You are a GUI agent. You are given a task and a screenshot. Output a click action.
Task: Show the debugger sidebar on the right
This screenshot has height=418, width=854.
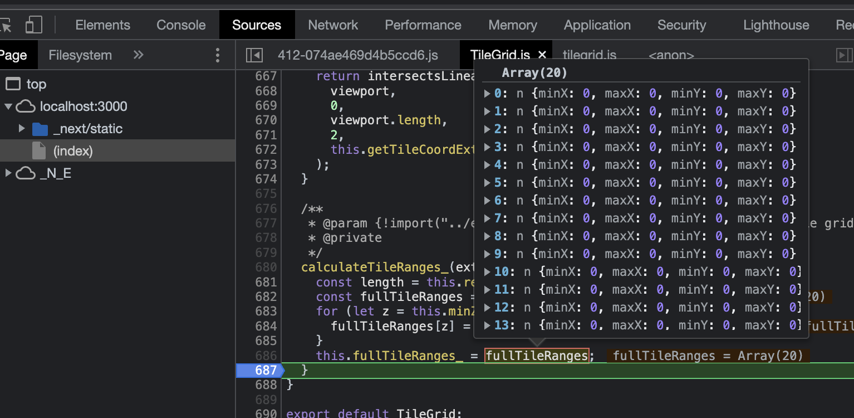coord(846,55)
